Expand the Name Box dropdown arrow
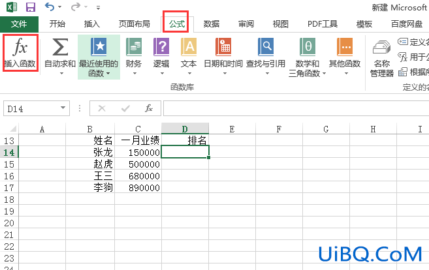 tap(63, 108)
